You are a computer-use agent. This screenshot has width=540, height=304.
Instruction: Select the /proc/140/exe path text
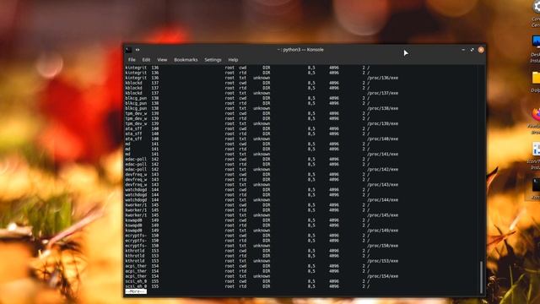(x=382, y=138)
